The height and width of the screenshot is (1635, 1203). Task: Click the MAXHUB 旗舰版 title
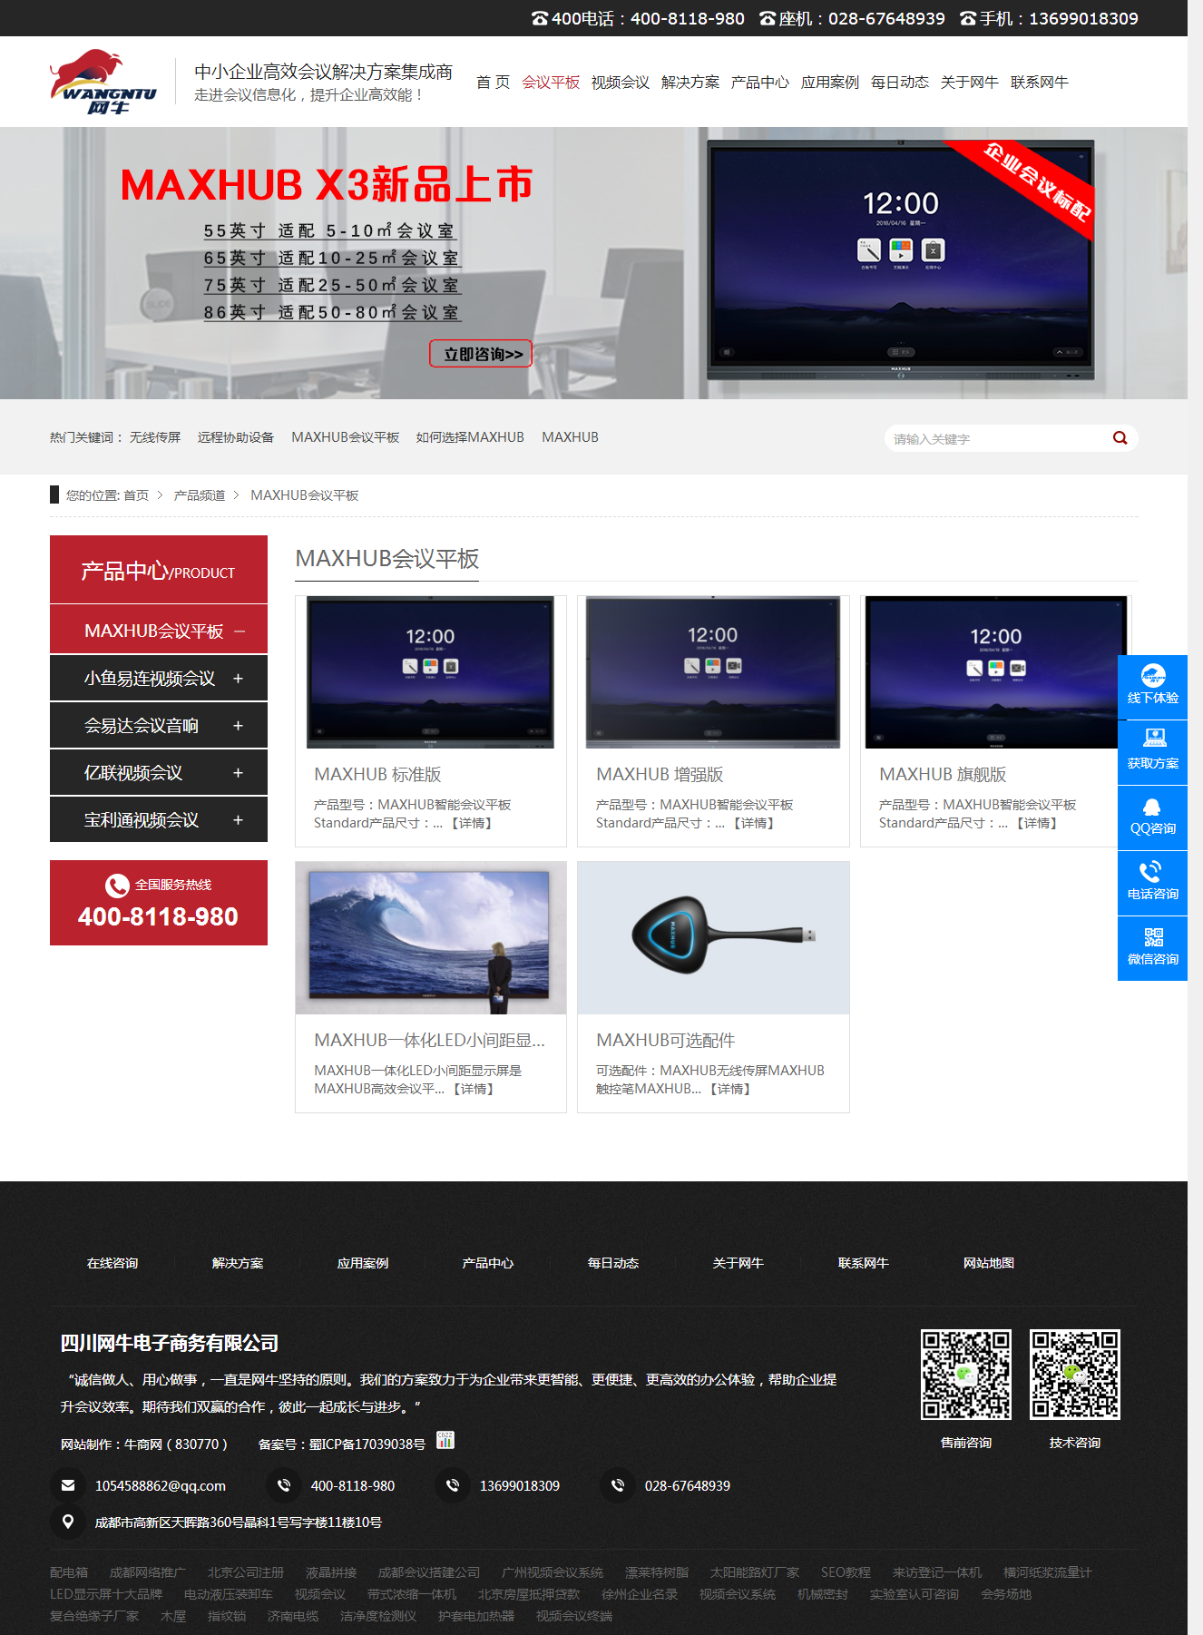coord(943,774)
